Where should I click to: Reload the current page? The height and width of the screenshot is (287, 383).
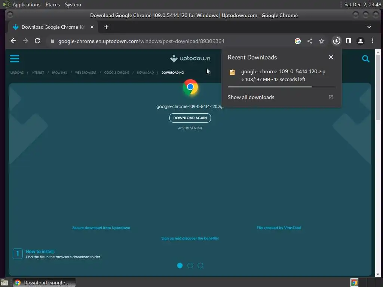coord(37,41)
